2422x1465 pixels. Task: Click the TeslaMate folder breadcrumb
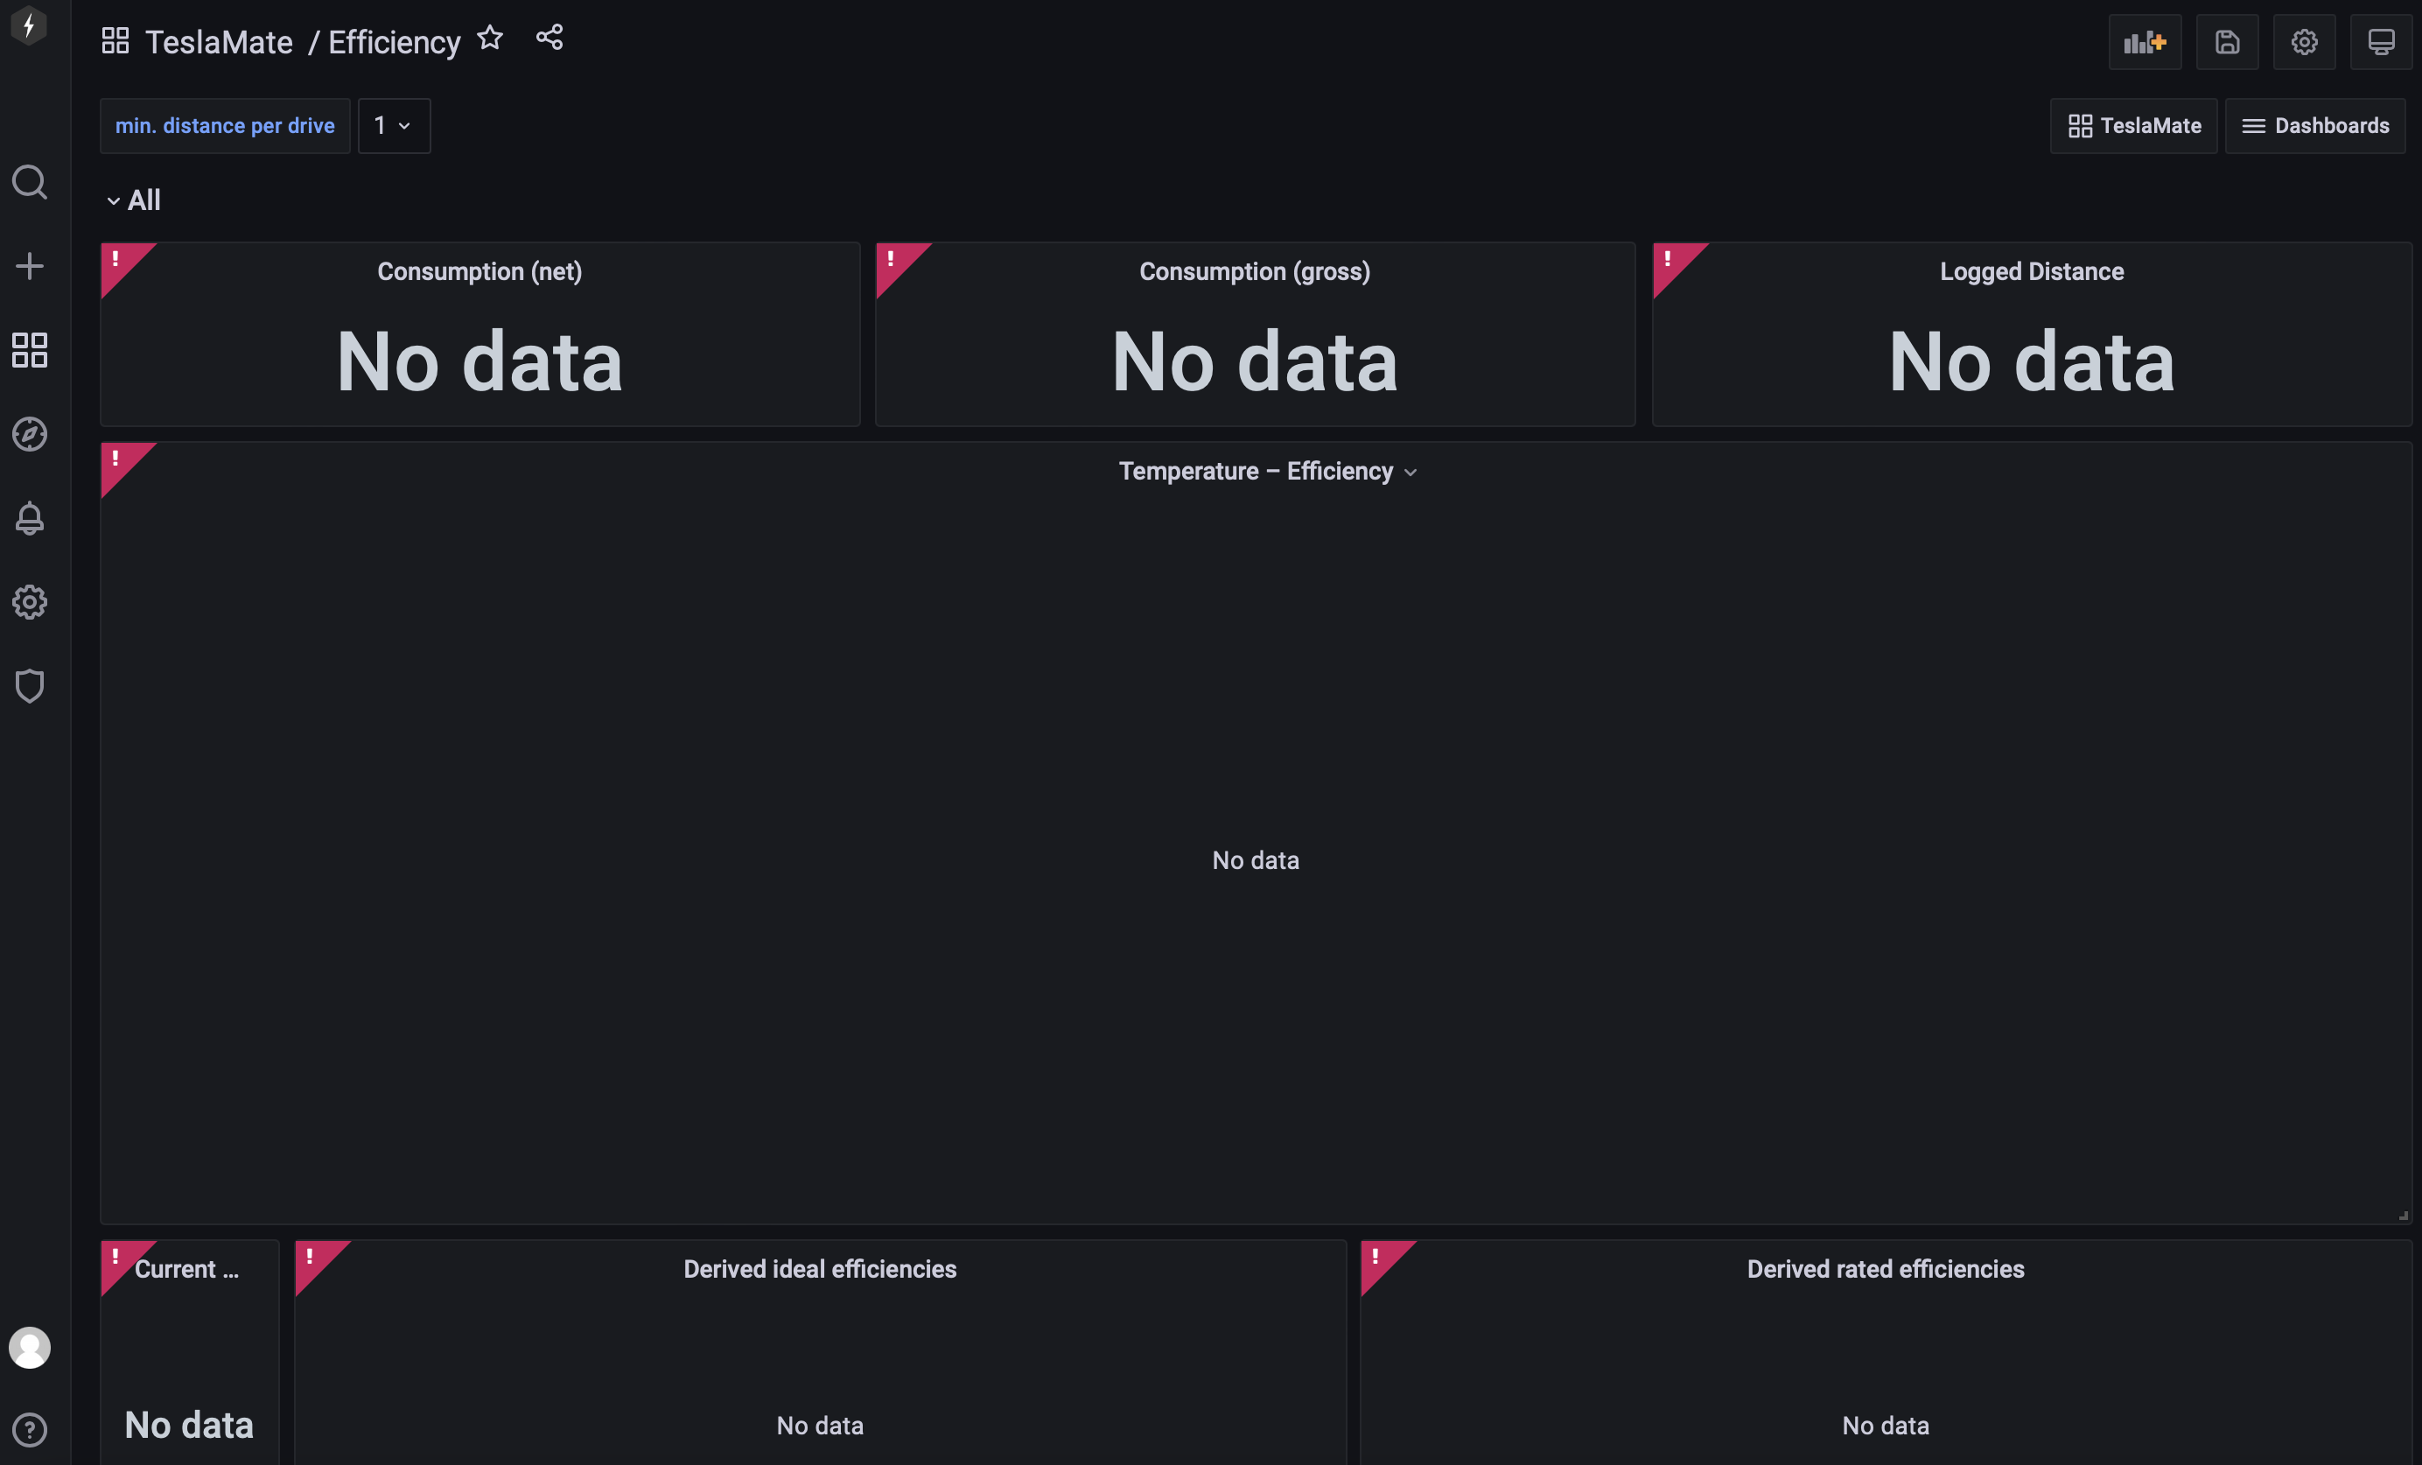point(218,42)
